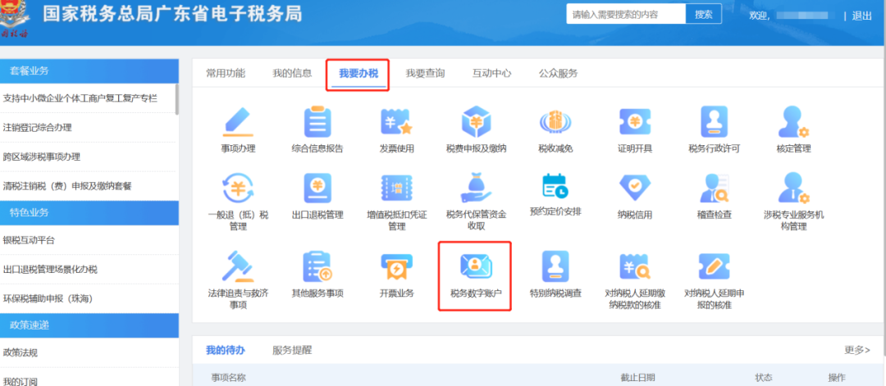Open 政策法规 in sidebar
Image resolution: width=886 pixels, height=386 pixels.
(21, 353)
